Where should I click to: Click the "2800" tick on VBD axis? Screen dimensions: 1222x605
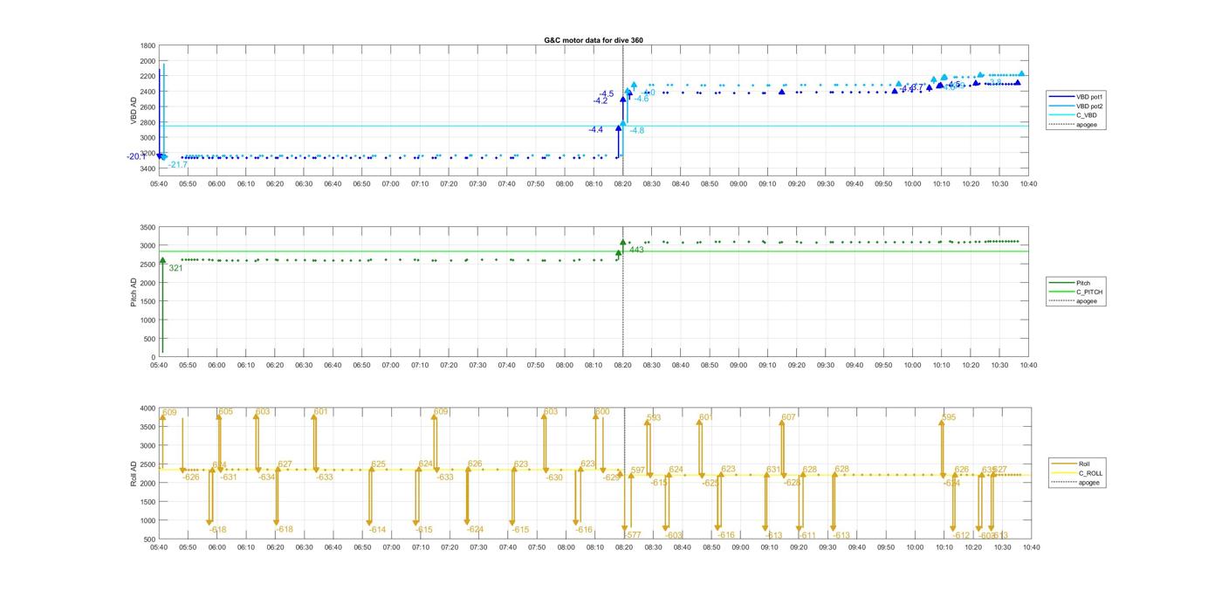pos(148,123)
